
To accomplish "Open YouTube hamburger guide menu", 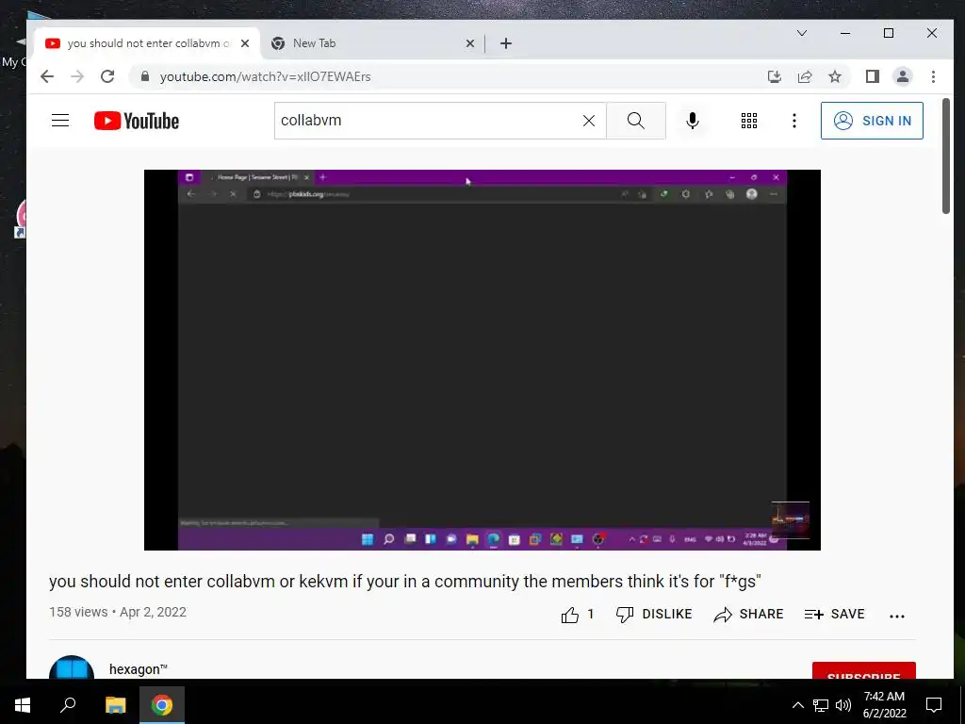I will pos(60,120).
